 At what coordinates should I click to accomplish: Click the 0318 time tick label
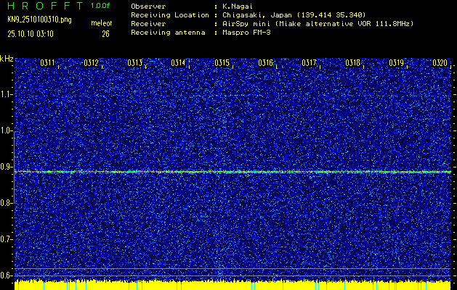click(353, 63)
